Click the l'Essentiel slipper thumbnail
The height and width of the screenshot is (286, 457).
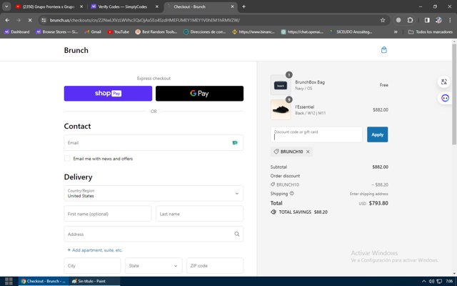pyautogui.click(x=281, y=109)
